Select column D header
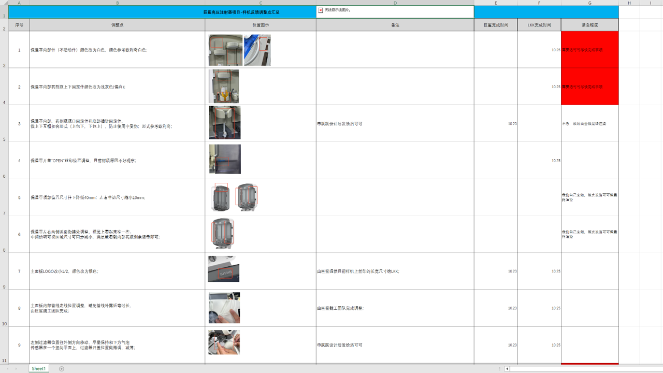This screenshot has width=663, height=373. coord(395,3)
